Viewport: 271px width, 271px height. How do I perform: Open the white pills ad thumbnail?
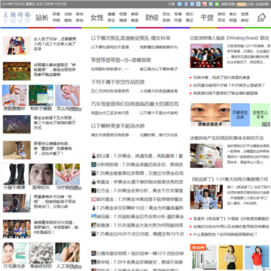(x=41, y=253)
